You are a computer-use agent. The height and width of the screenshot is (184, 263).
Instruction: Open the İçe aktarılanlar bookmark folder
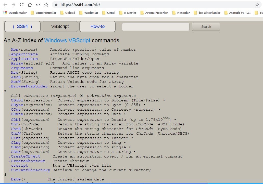207,13
